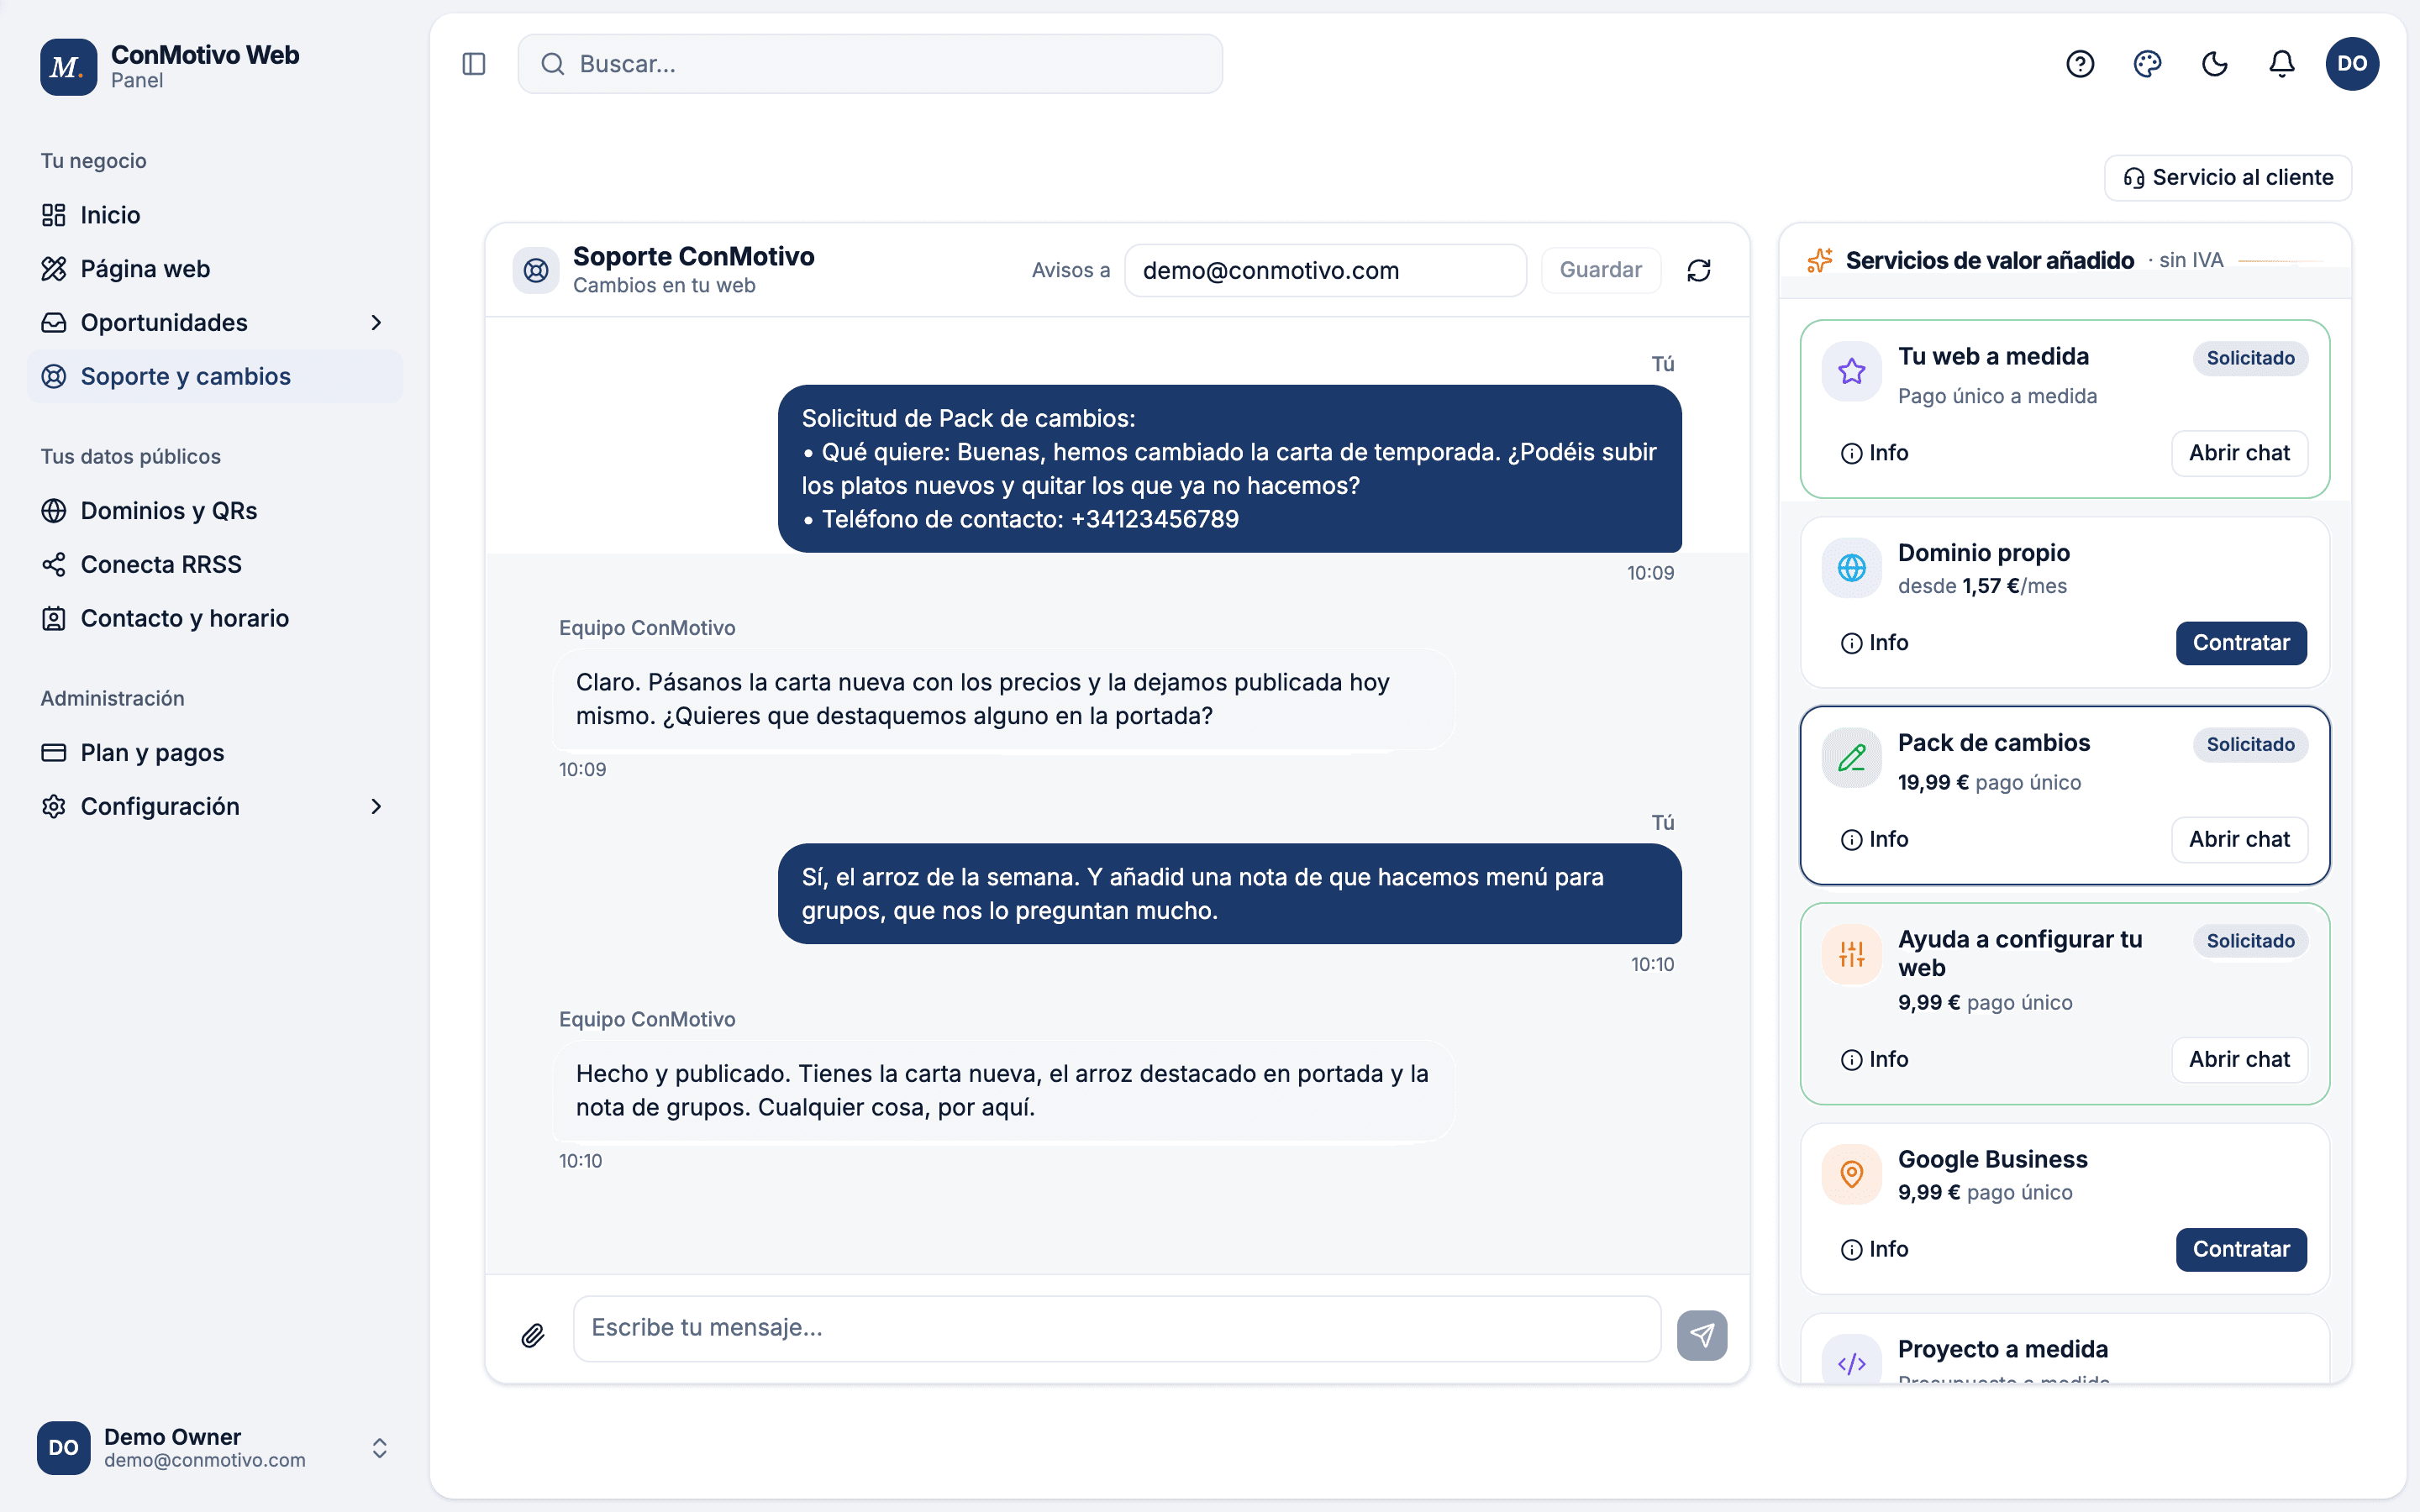The height and width of the screenshot is (1512, 2420).
Task: Click the star icon of Tu web a medida
Action: [x=1852, y=371]
